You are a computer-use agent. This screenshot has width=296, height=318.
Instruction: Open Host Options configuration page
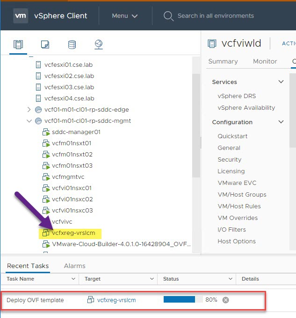pyautogui.click(x=237, y=241)
